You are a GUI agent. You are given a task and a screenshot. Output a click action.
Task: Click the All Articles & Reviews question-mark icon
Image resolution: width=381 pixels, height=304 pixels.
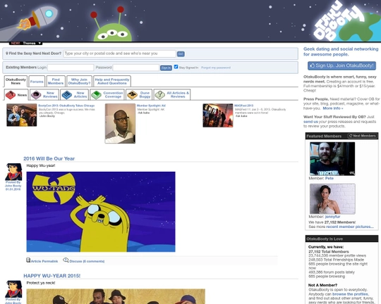tap(160, 95)
